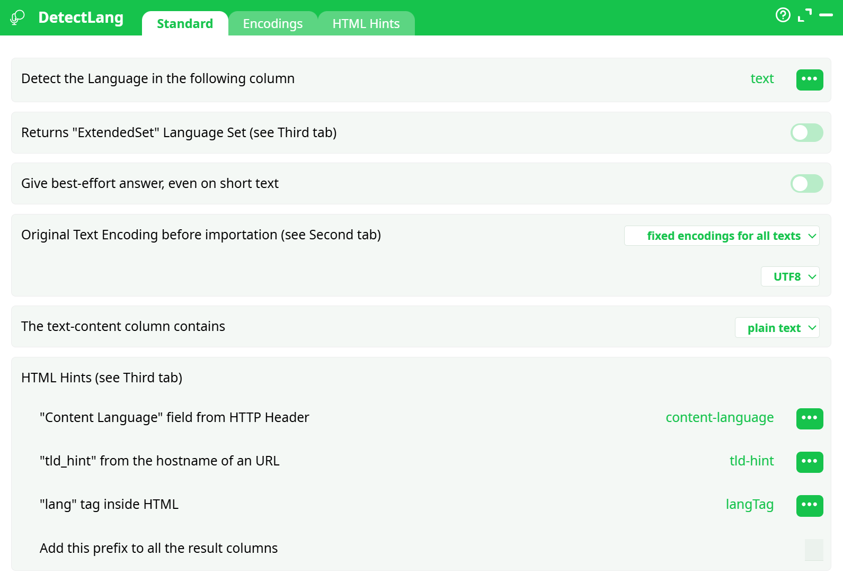
Task: Switch to the HTML Hints tab
Action: click(366, 24)
